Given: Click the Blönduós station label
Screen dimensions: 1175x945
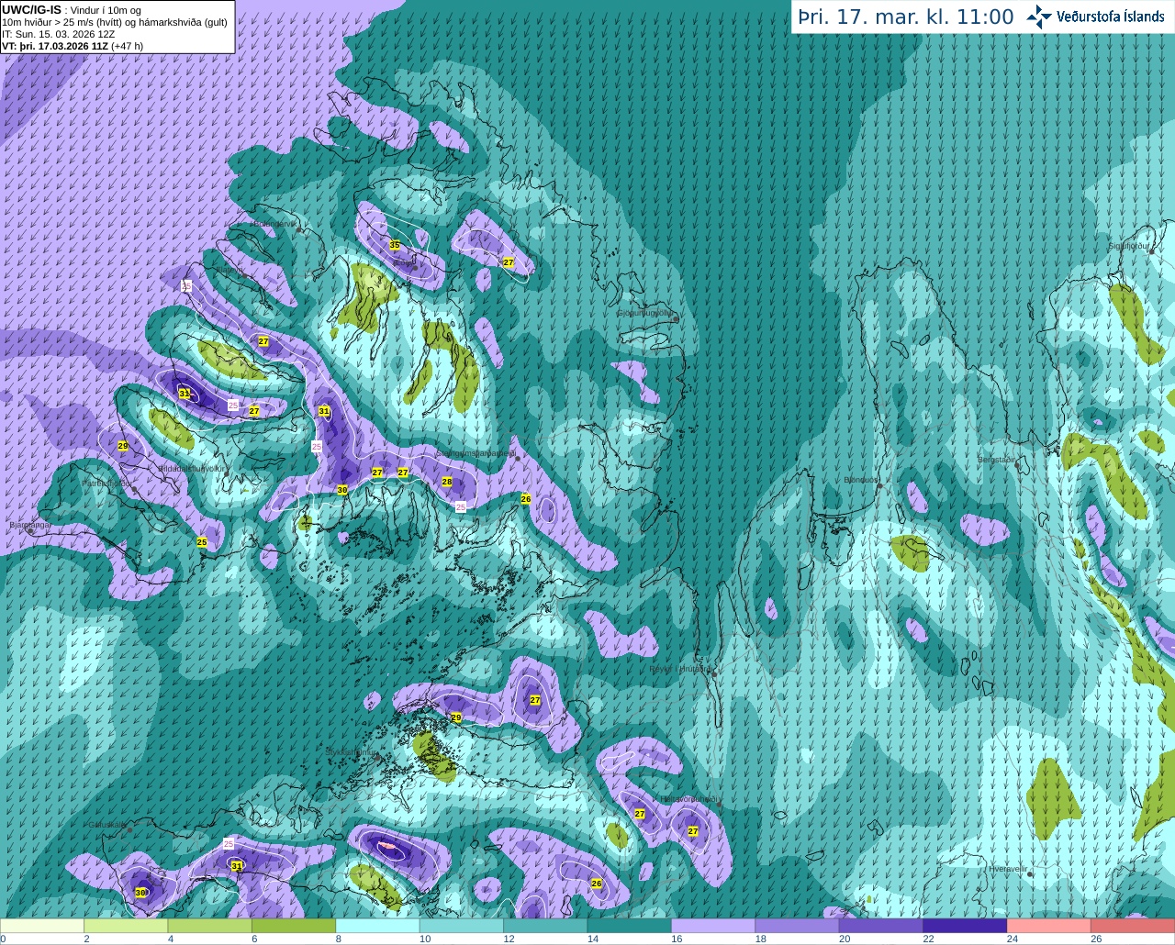Looking at the screenshot, I should [x=860, y=480].
